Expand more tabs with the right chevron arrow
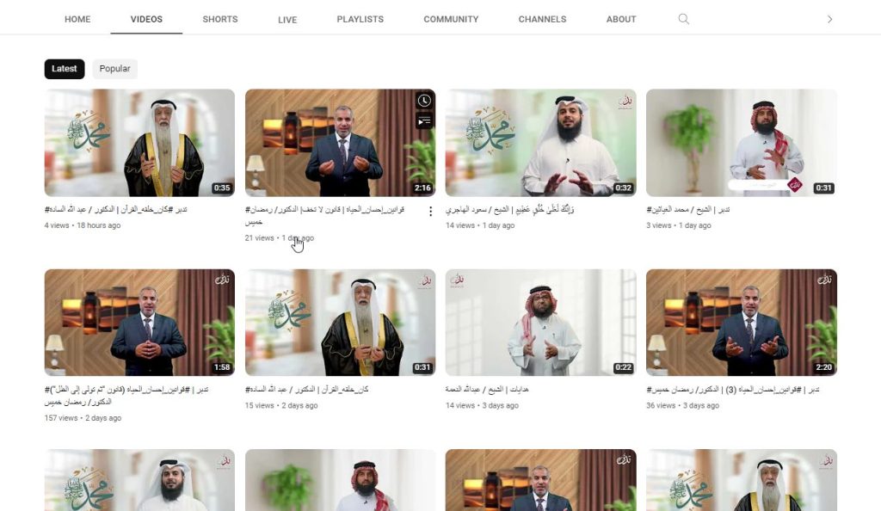 tap(829, 19)
